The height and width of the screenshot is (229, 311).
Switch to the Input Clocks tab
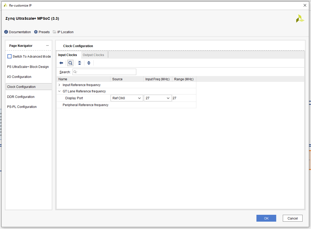pos(67,55)
